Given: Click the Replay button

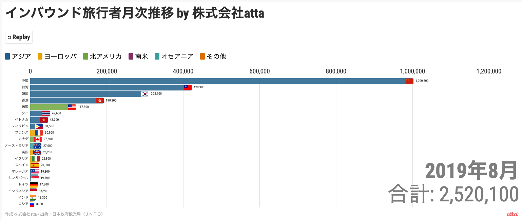Looking at the screenshot, I should click(x=19, y=37).
